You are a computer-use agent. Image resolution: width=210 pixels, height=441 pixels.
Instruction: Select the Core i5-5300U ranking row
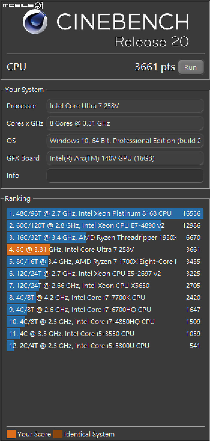[105, 346]
